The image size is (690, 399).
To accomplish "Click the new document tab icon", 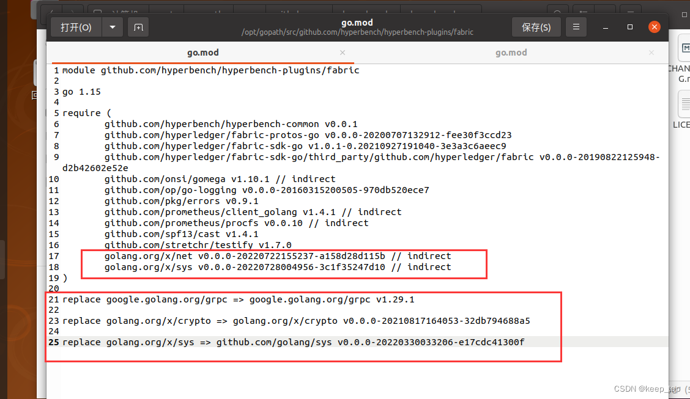I will tap(138, 27).
